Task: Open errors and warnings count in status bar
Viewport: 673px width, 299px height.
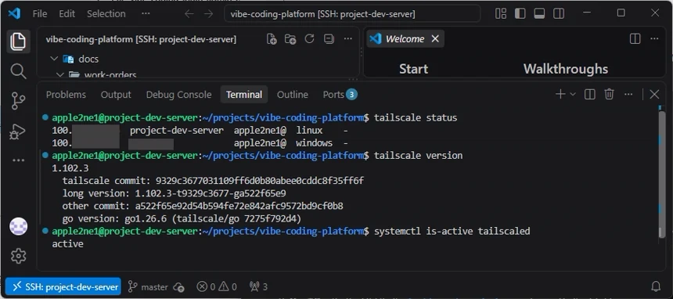Action: tap(217, 286)
